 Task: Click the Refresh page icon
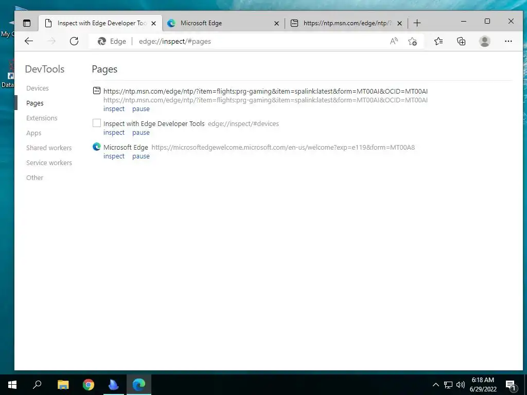(74, 41)
